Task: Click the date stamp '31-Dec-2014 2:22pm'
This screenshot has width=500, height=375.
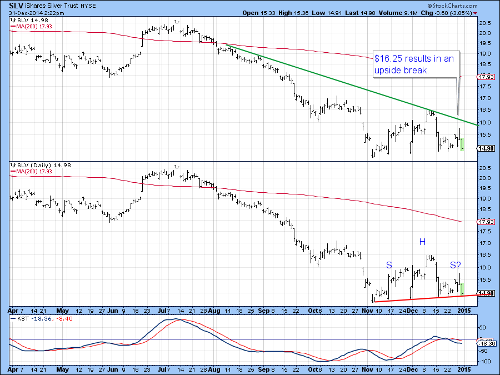Action: click(x=36, y=13)
